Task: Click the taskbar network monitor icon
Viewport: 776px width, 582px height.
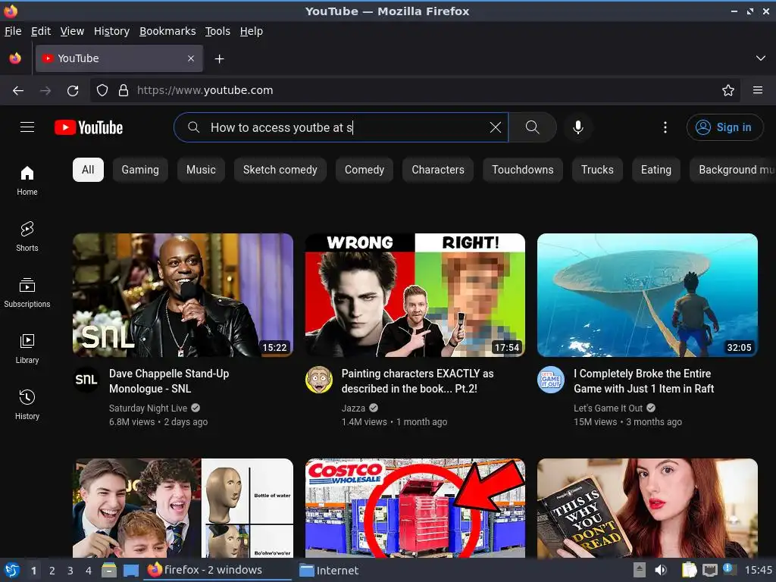Action: [710, 570]
